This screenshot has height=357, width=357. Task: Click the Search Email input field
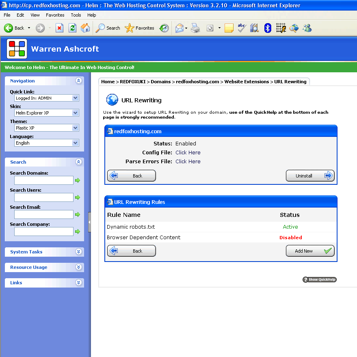pos(44,214)
